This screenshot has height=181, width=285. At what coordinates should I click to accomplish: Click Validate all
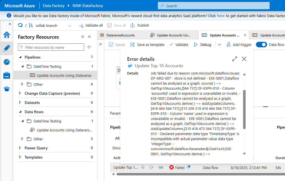(91, 25)
